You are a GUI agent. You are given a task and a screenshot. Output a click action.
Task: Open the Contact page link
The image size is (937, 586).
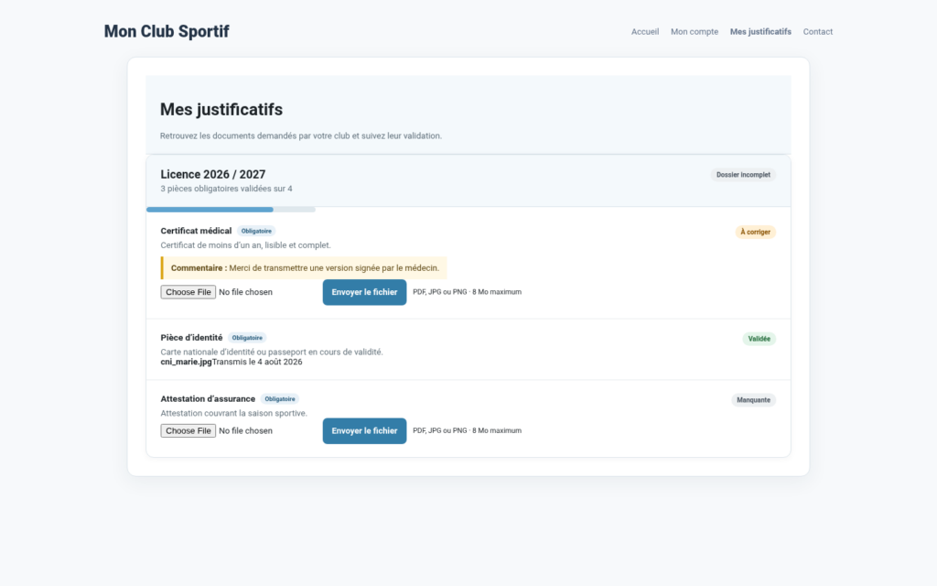point(817,32)
